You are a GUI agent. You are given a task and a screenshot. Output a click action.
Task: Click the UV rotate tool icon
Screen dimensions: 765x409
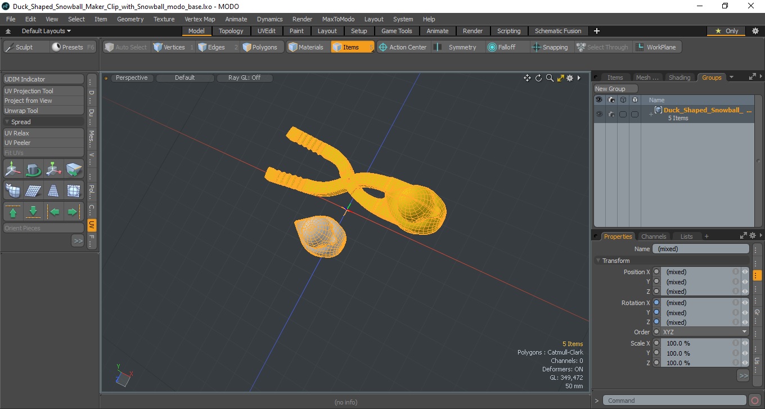pyautogui.click(x=33, y=169)
